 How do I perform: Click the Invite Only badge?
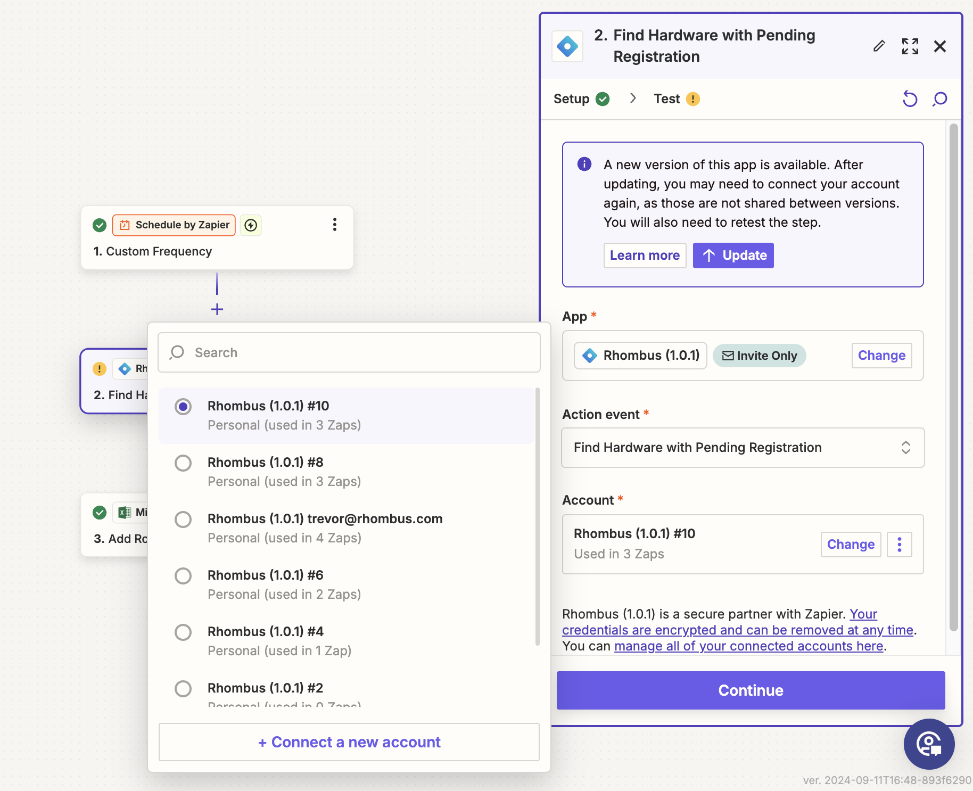(760, 356)
